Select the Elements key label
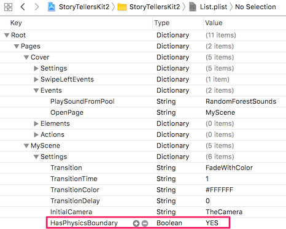Image resolution: width=286 pixels, height=229 pixels. click(55, 123)
